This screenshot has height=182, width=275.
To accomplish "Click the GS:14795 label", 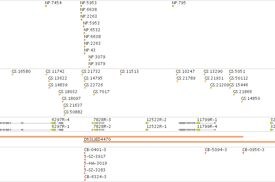I will click(x=93, y=78).
